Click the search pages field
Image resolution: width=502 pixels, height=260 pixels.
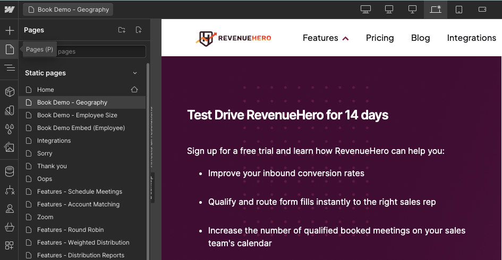pos(84,51)
